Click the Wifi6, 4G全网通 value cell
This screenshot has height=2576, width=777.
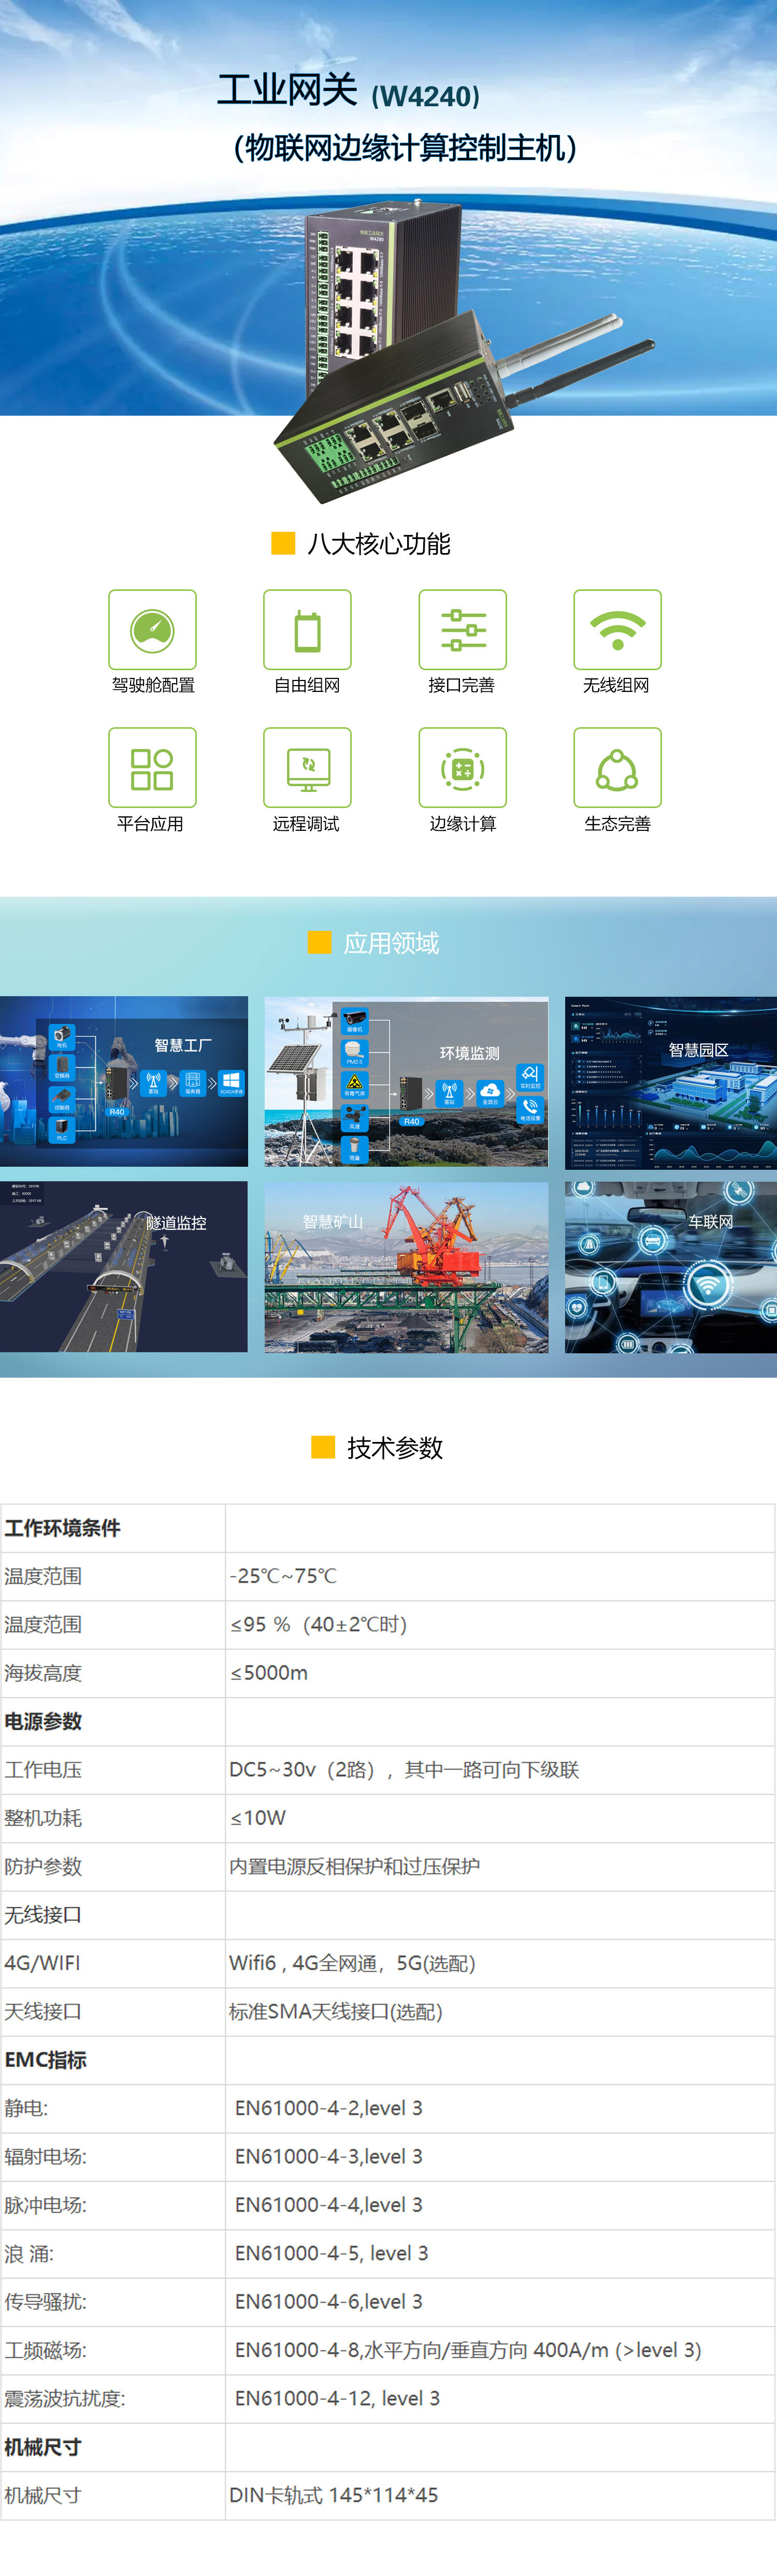pyautogui.click(x=500, y=1963)
